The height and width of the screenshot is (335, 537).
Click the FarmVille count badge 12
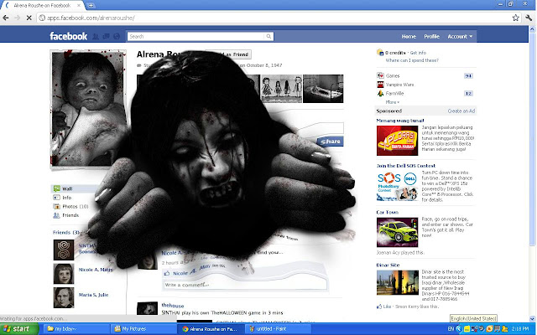coord(468,93)
